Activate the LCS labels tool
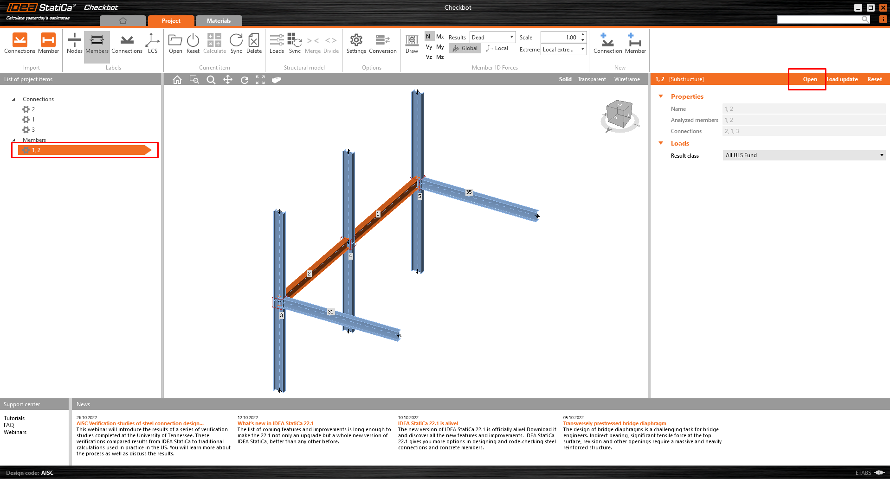This screenshot has height=479, width=890. tap(152, 44)
